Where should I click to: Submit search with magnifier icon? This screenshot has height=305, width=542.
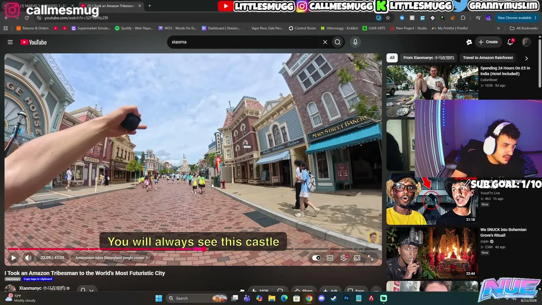coord(337,42)
